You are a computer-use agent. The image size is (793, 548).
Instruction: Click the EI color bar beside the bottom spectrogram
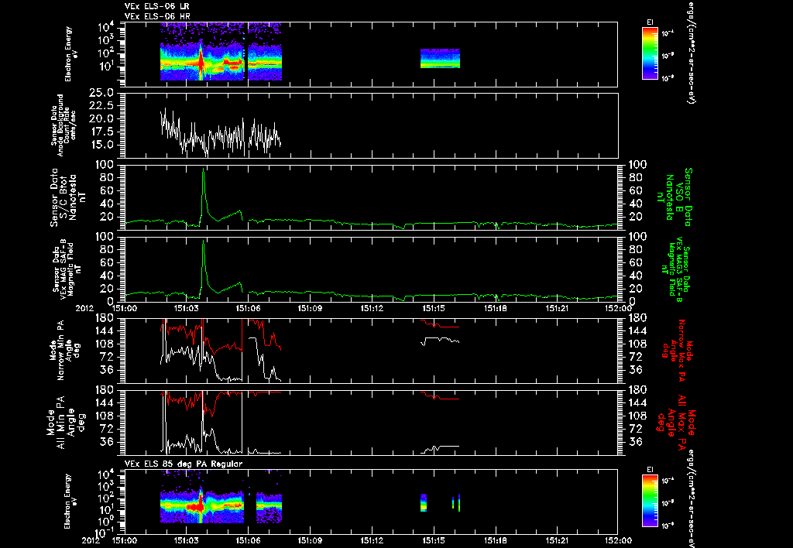[x=650, y=502]
